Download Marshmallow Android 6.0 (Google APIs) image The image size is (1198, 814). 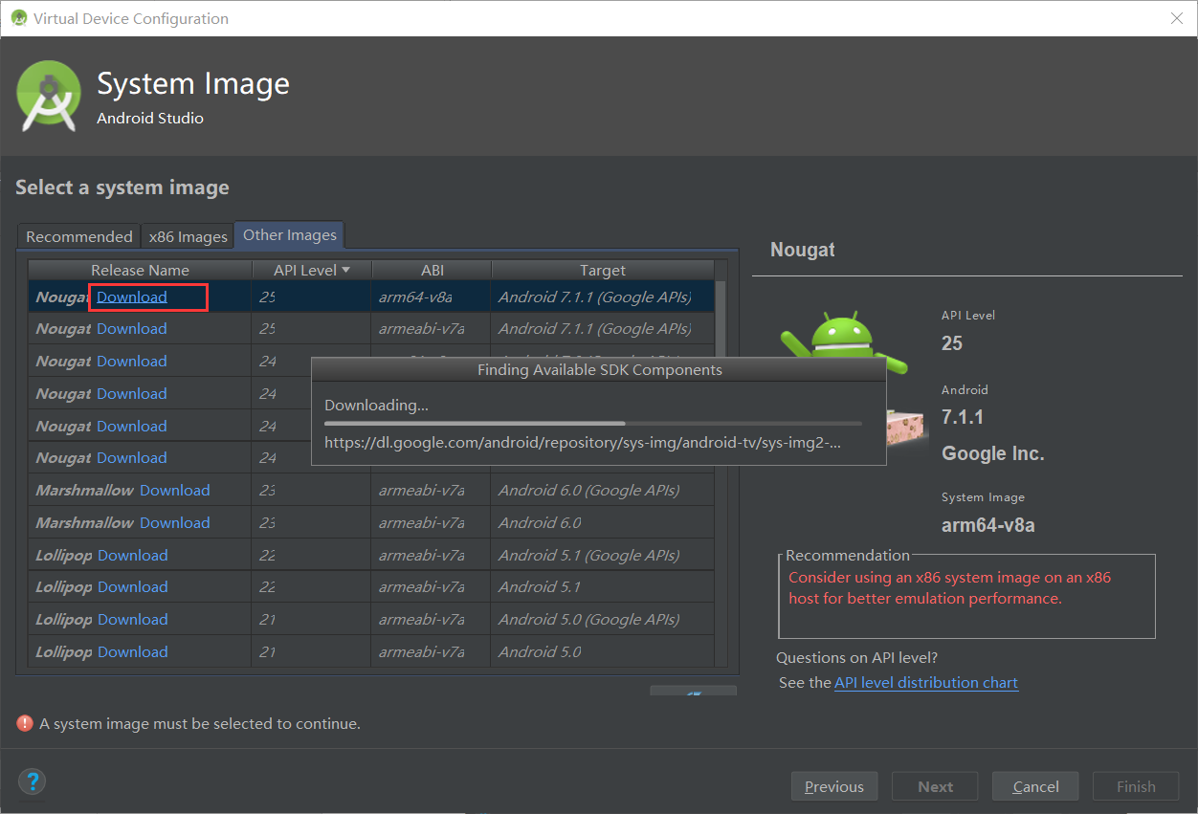(x=175, y=490)
